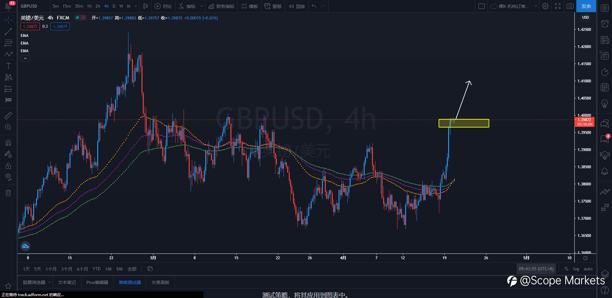Image resolution: width=612 pixels, height=298 pixels.
Task: Expand the timeframe list dropdown arrow
Action: [x=136, y=6]
